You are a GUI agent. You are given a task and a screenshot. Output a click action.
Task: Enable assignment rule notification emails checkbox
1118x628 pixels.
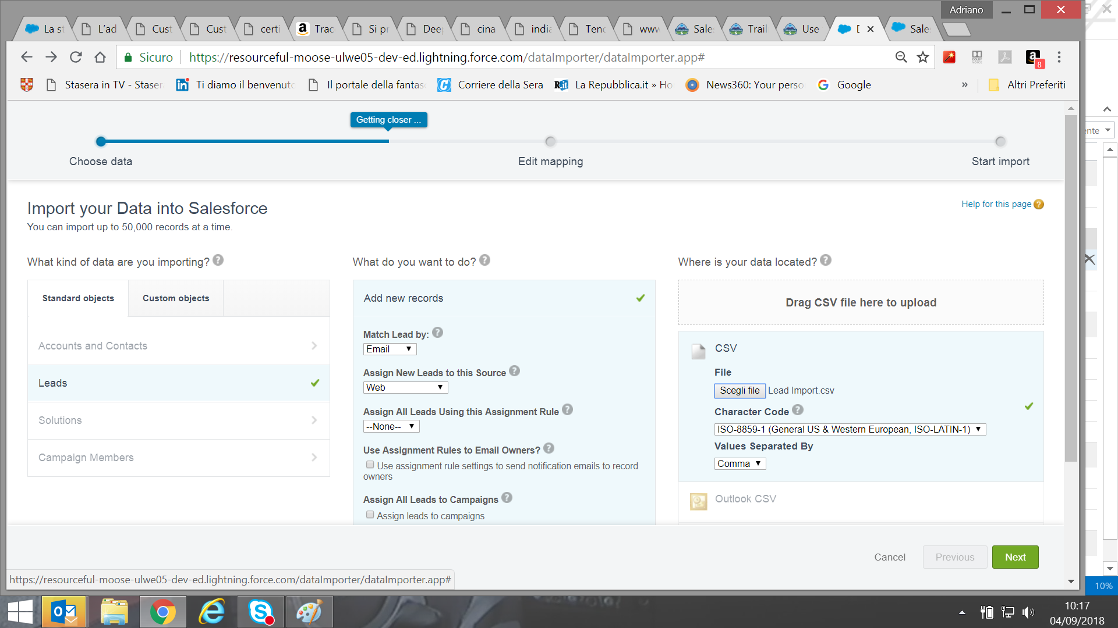(370, 465)
